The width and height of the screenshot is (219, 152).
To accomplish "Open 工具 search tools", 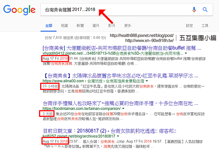I will pos(205,26).
